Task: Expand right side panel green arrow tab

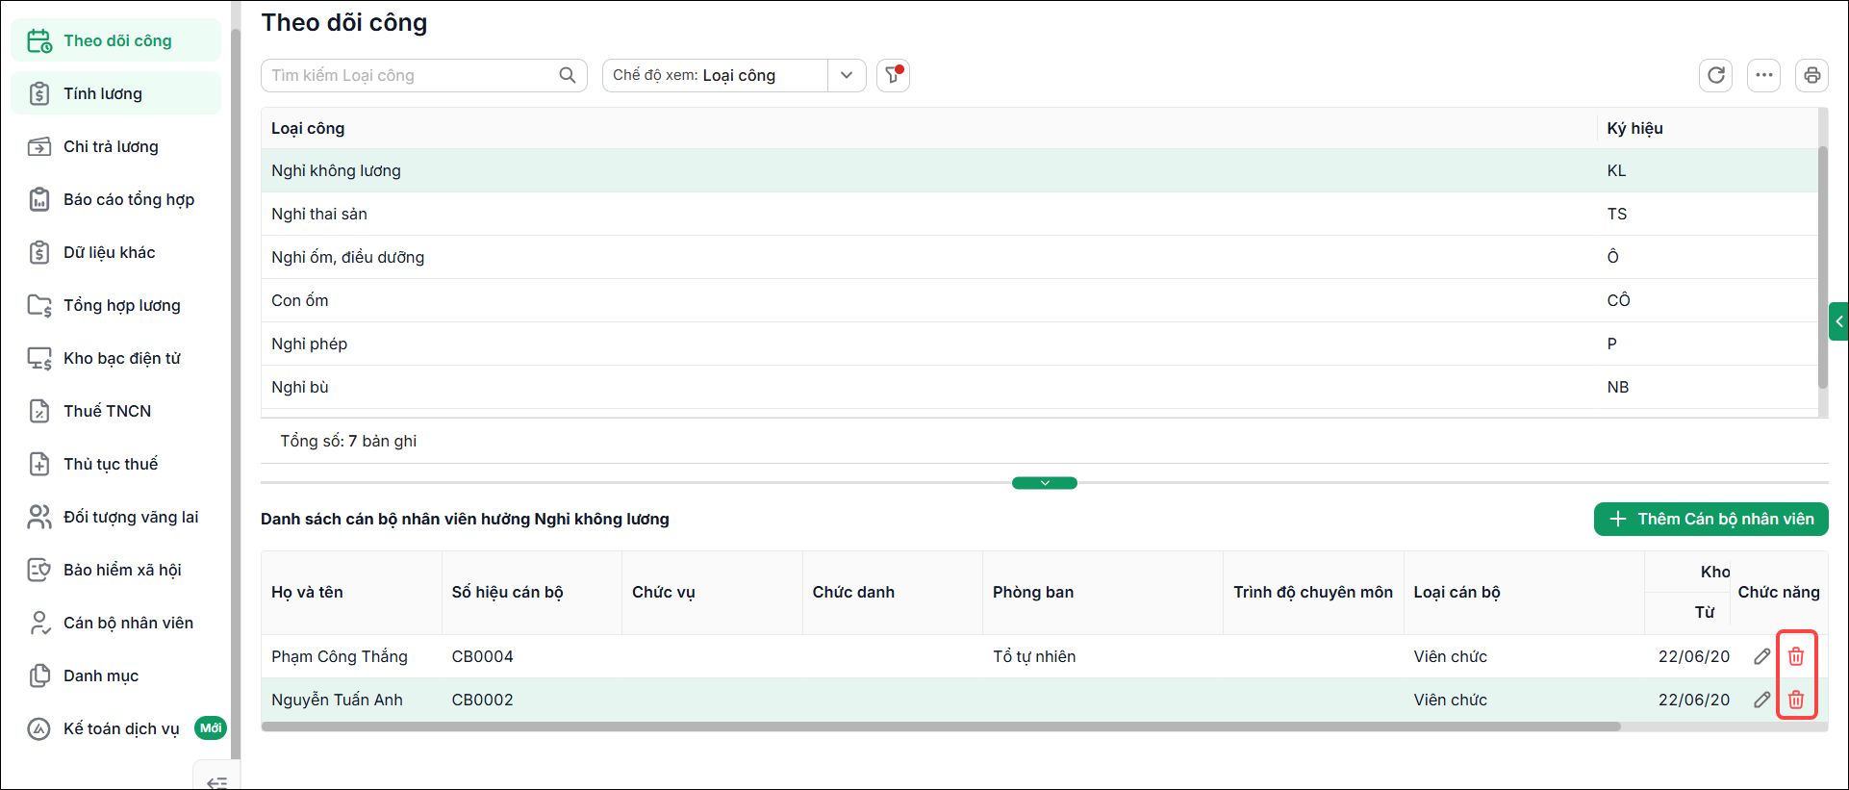Action: click(1838, 321)
